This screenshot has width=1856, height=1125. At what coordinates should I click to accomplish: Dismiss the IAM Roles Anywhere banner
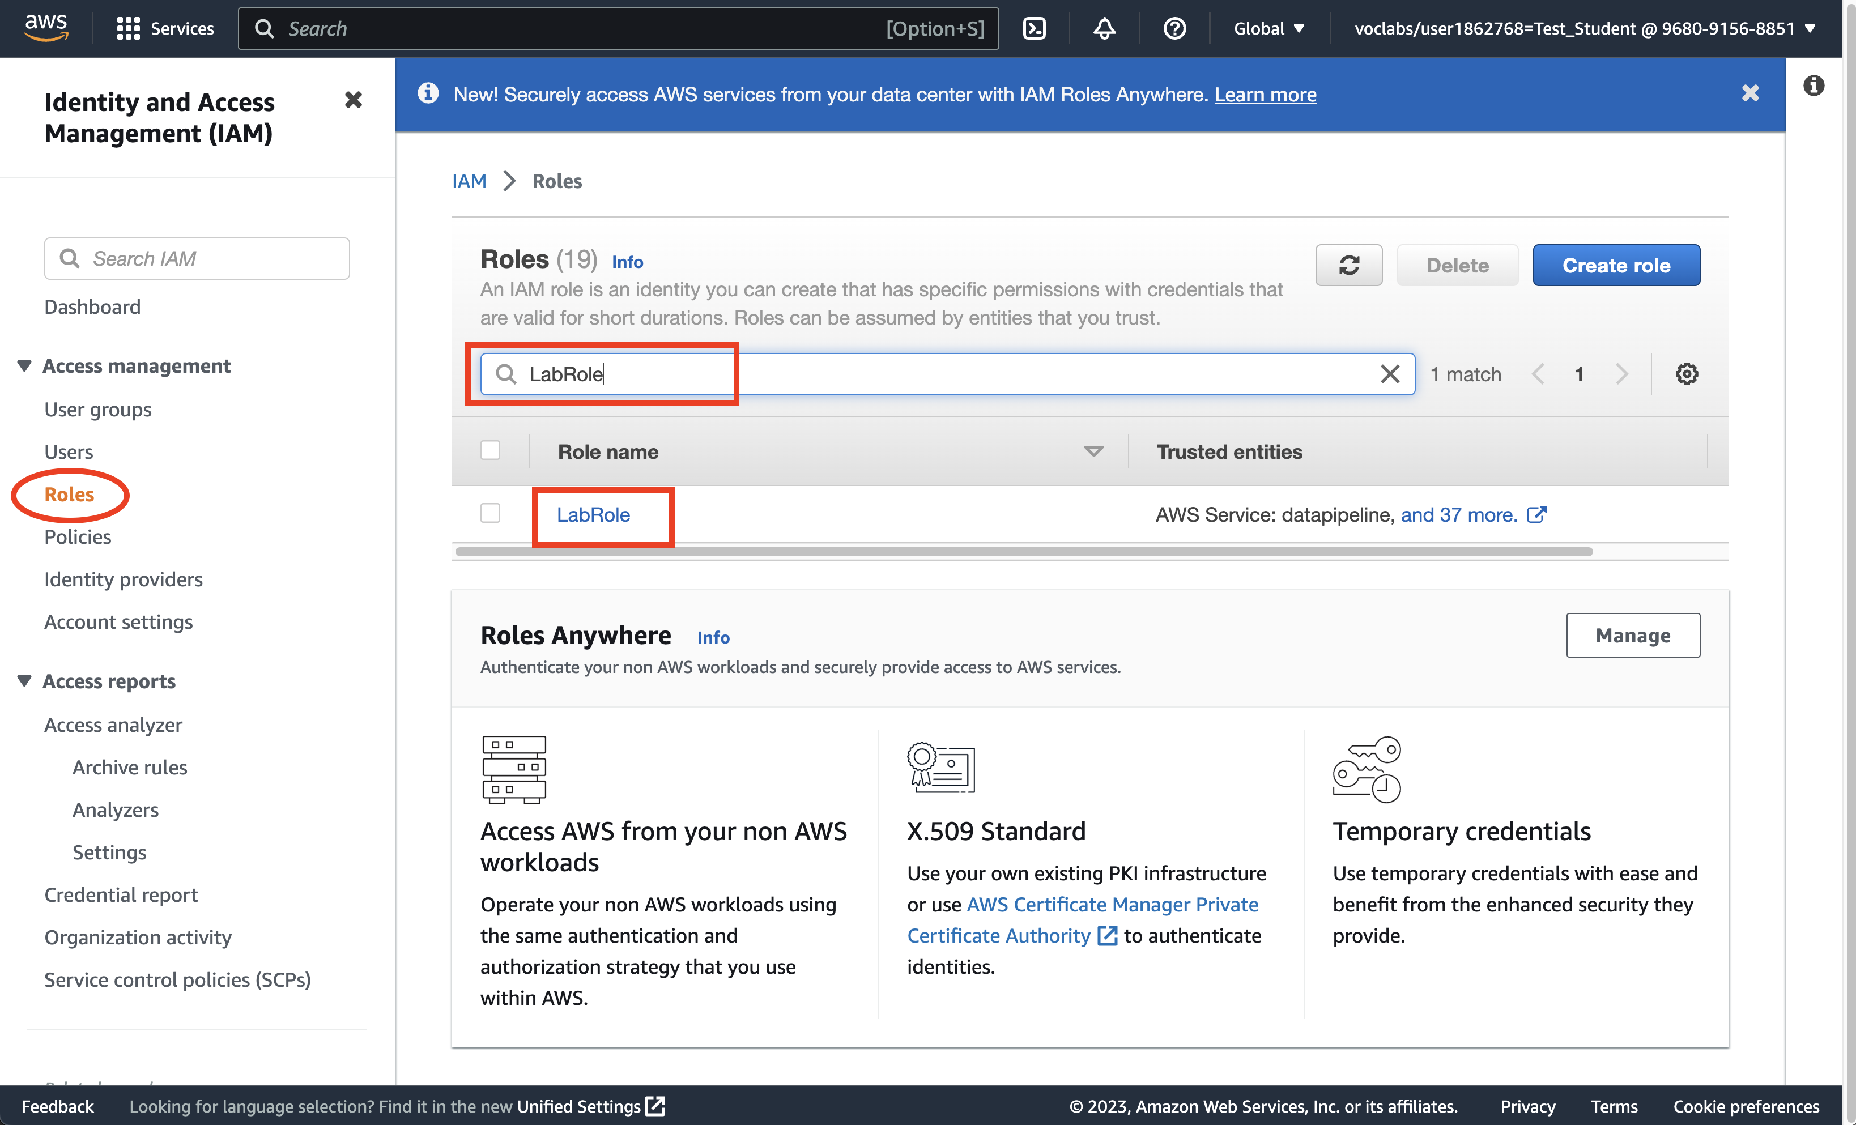(x=1750, y=93)
